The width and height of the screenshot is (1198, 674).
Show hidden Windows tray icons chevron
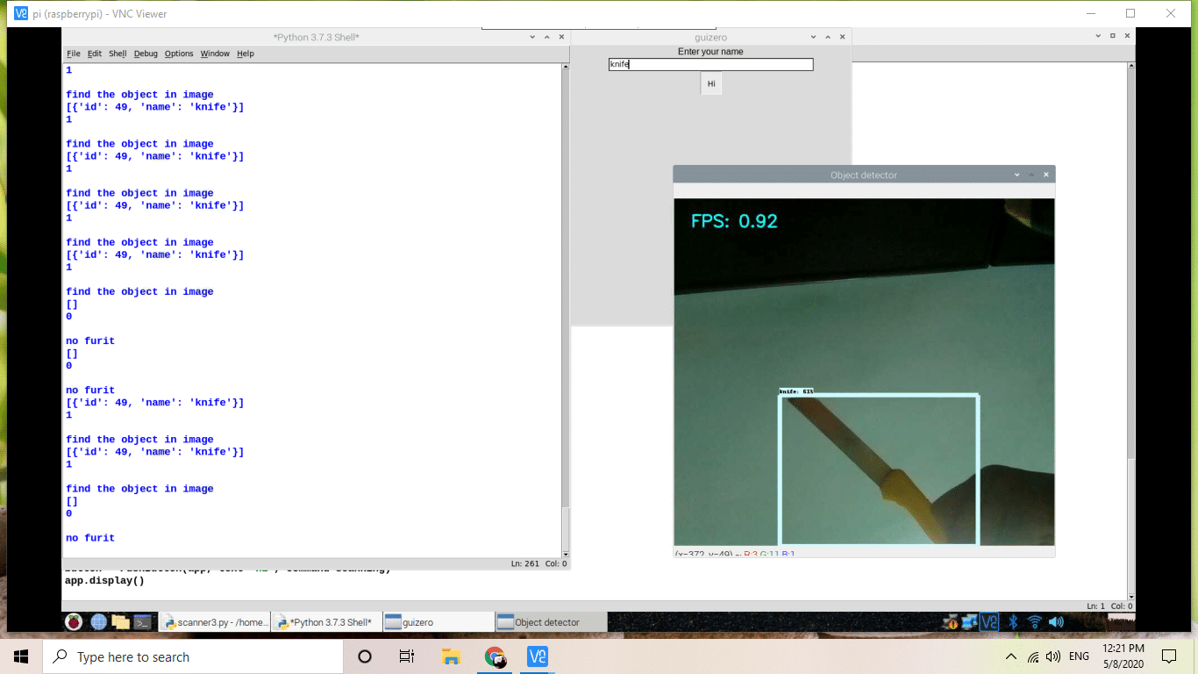point(1011,656)
